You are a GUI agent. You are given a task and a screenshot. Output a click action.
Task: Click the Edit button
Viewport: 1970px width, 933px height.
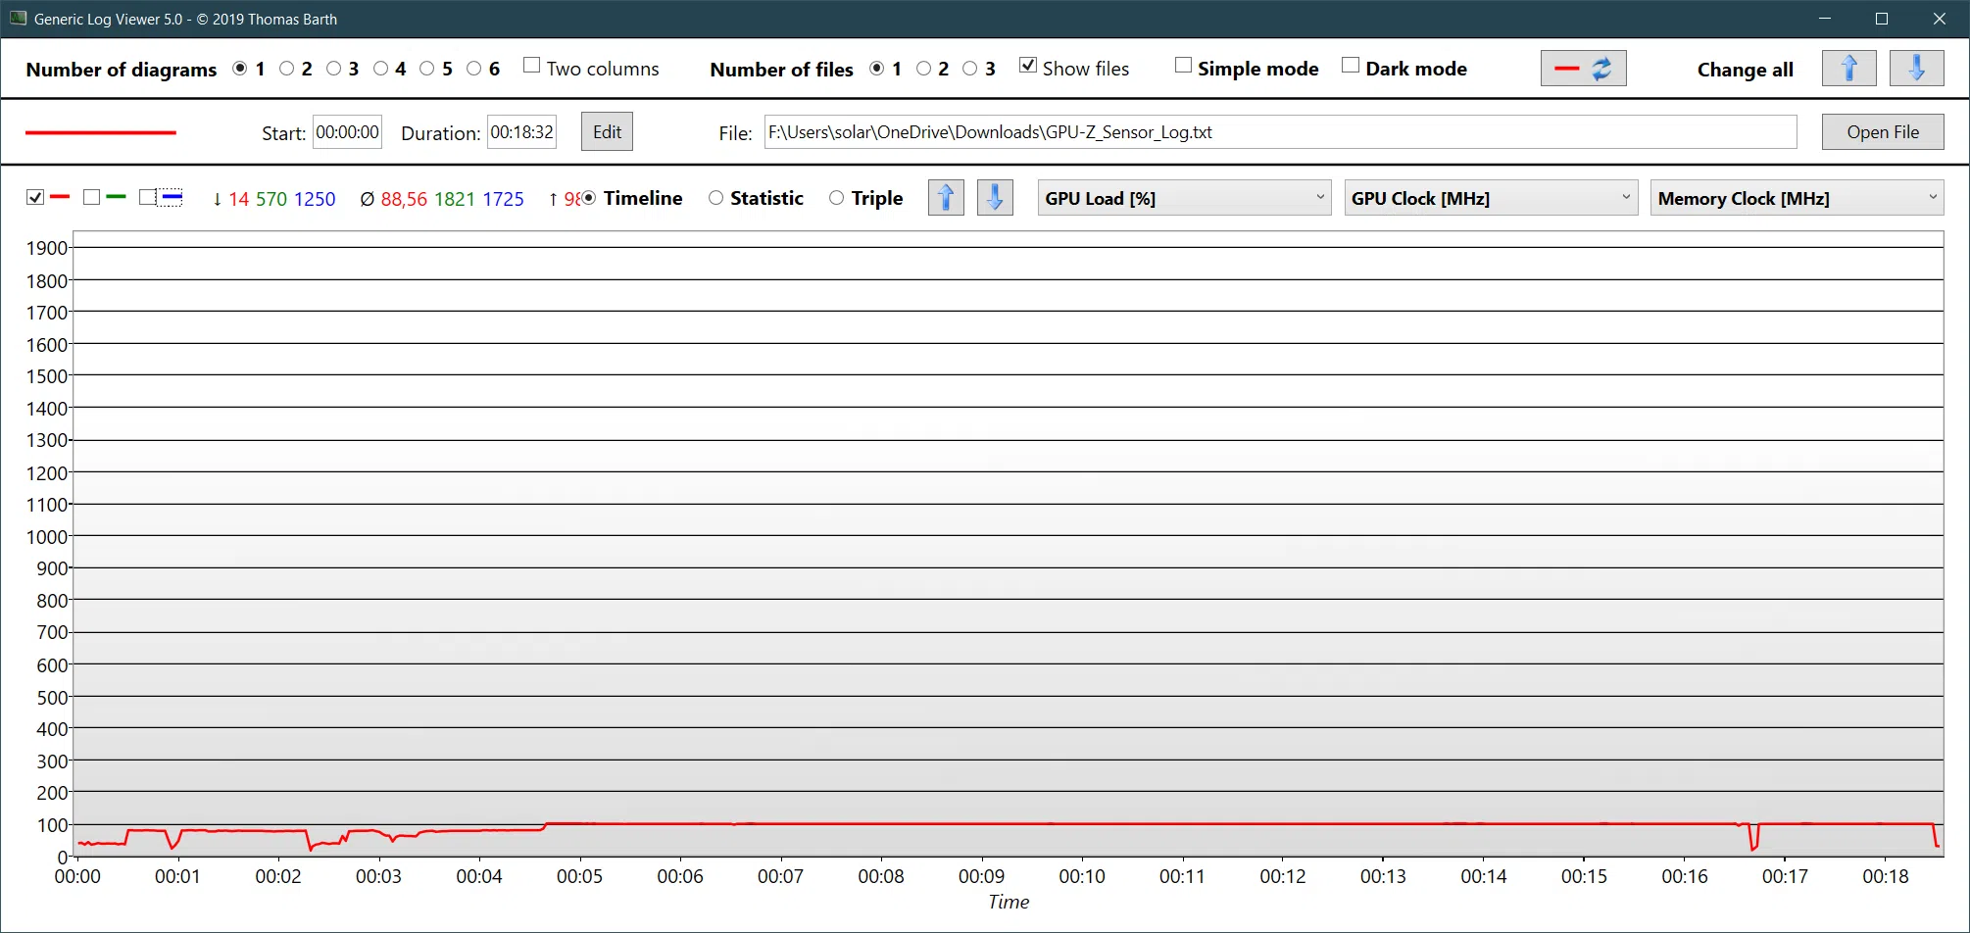607,132
